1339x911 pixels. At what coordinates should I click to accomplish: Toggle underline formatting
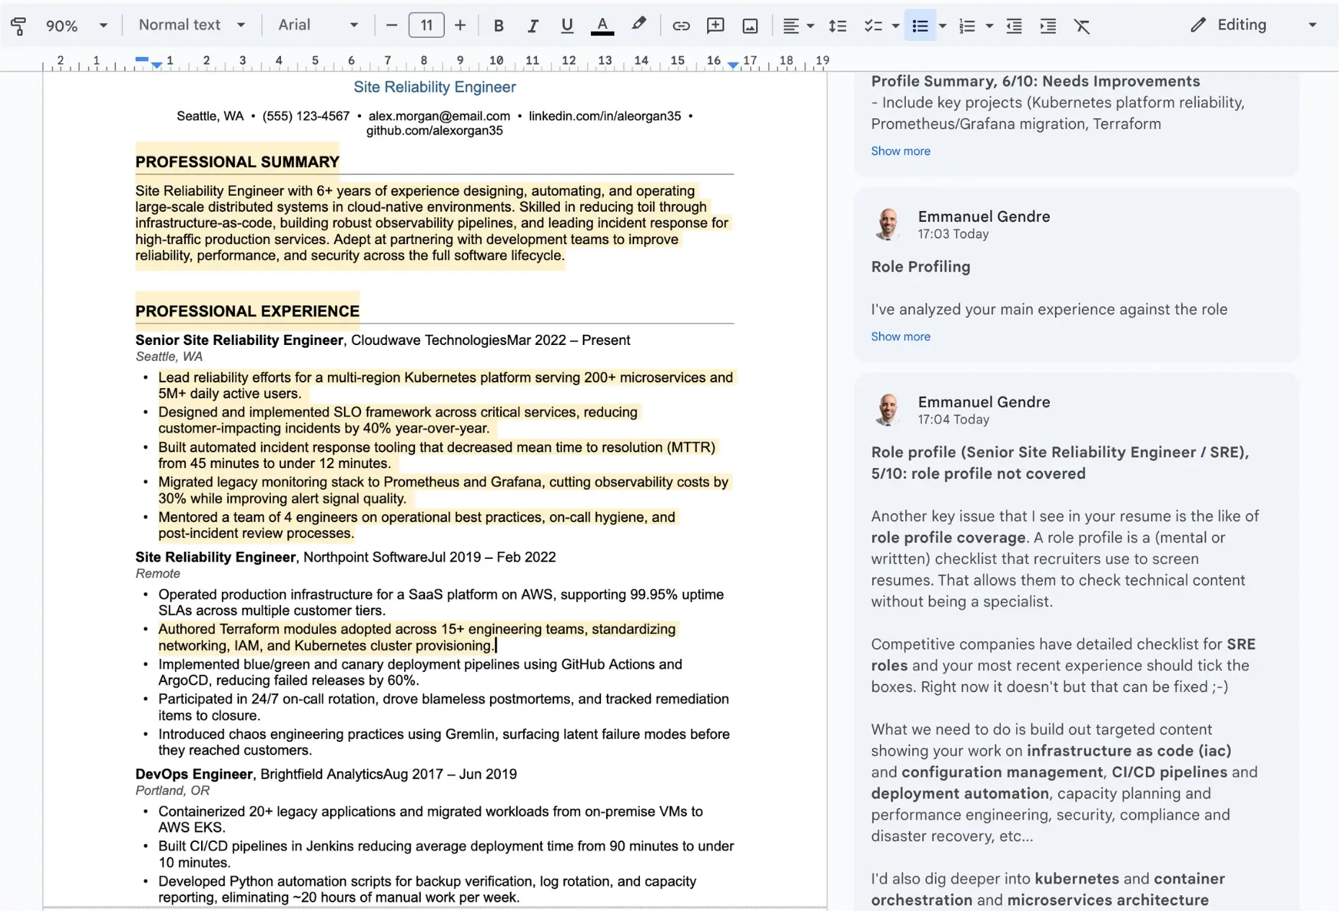pyautogui.click(x=567, y=26)
